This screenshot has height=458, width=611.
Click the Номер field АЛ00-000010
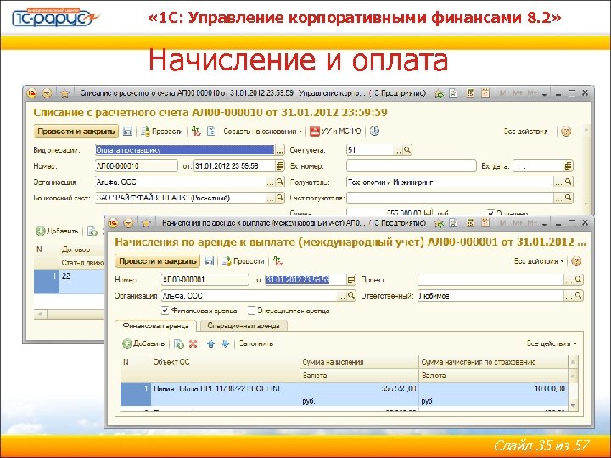(137, 166)
